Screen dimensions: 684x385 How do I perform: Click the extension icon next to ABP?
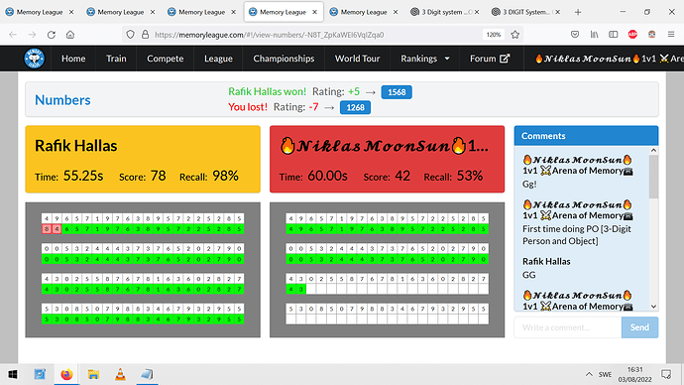pos(651,35)
